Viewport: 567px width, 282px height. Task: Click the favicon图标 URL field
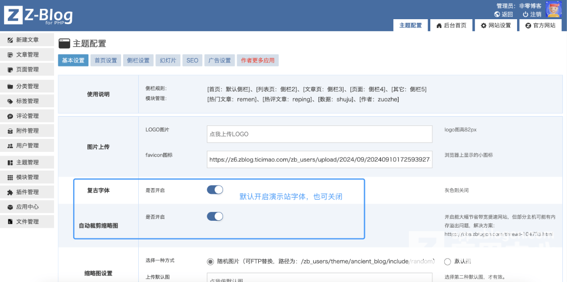(319, 160)
